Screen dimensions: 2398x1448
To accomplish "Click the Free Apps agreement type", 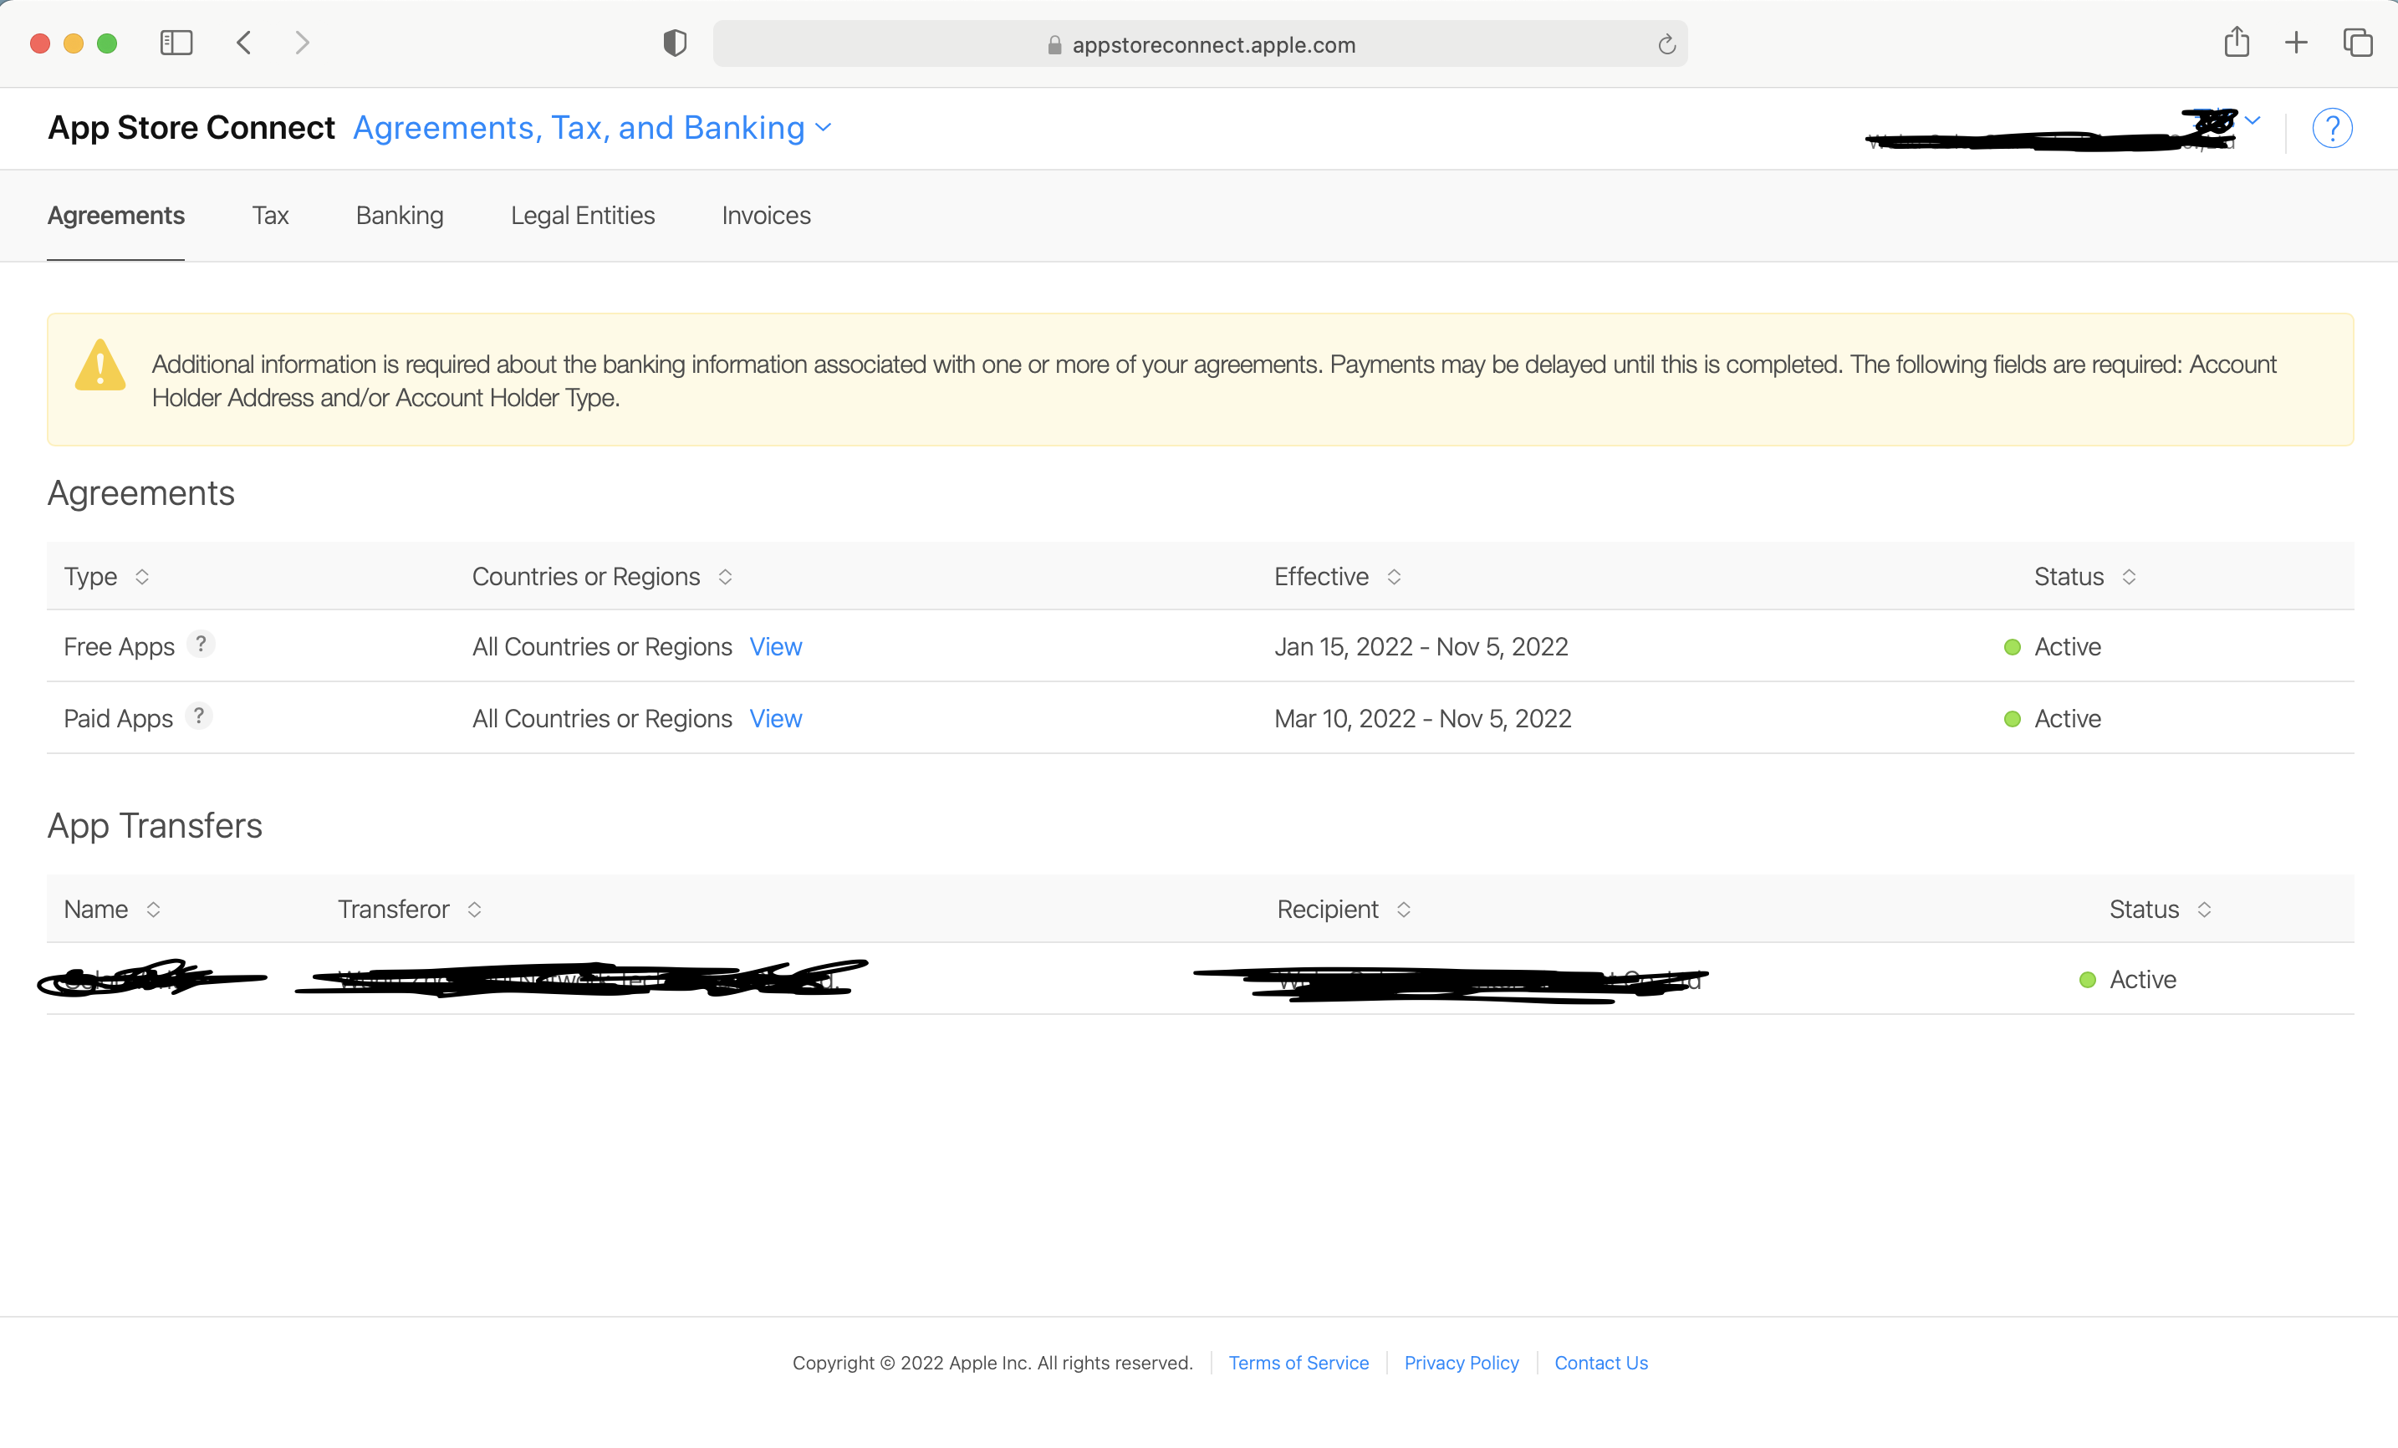I will pyautogui.click(x=119, y=646).
